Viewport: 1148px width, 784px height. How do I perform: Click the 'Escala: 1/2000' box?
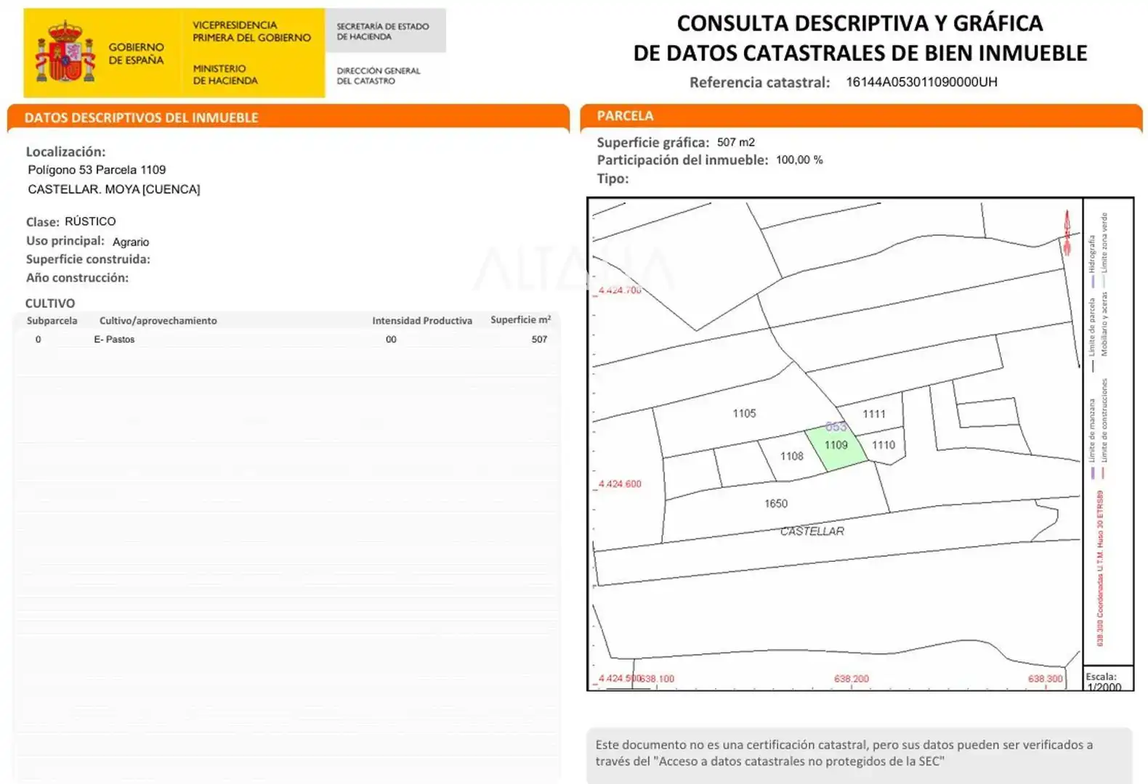(x=1108, y=679)
